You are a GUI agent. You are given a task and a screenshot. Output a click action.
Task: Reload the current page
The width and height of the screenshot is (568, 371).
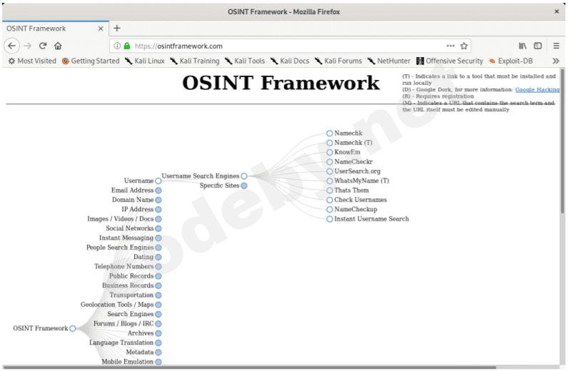[x=43, y=46]
